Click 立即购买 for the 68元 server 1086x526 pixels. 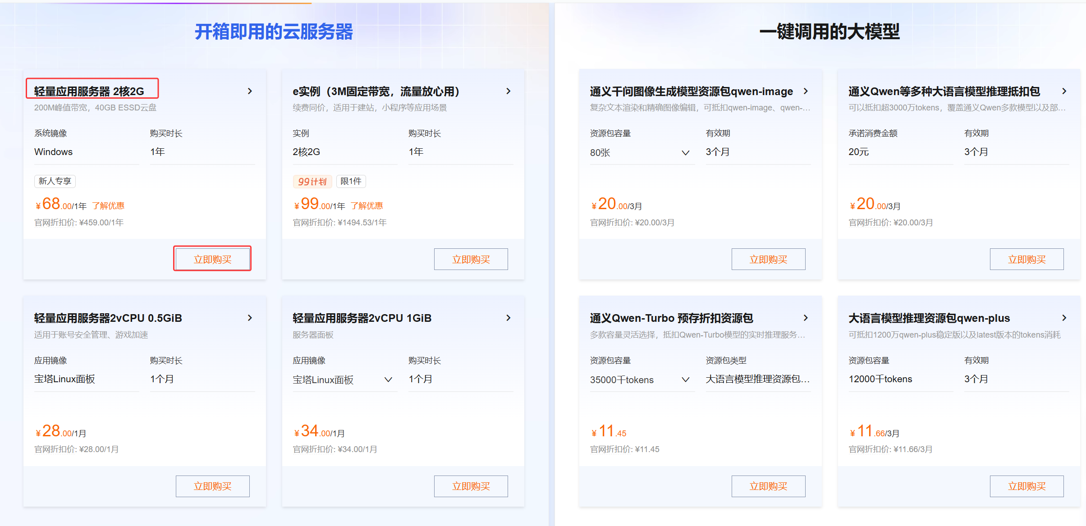[212, 258]
